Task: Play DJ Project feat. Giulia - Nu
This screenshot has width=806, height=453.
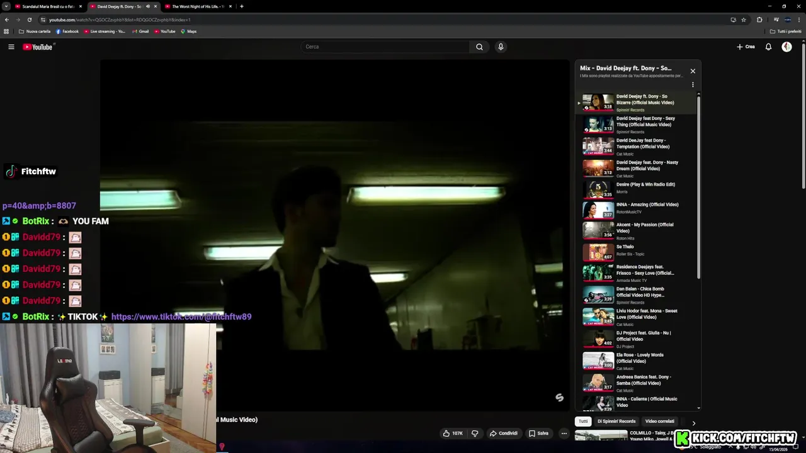Action: (636, 339)
